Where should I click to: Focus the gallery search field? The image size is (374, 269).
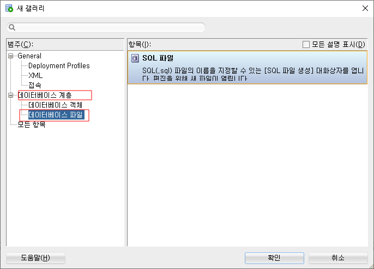tap(106, 27)
